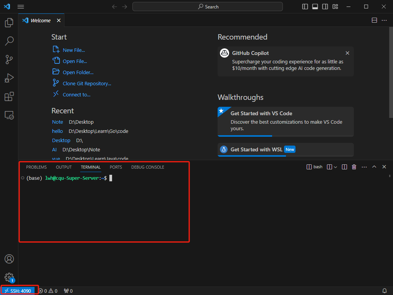Image resolution: width=393 pixels, height=295 pixels.
Task: Switch to the PROBLEMS panel tab
Action: click(x=36, y=167)
